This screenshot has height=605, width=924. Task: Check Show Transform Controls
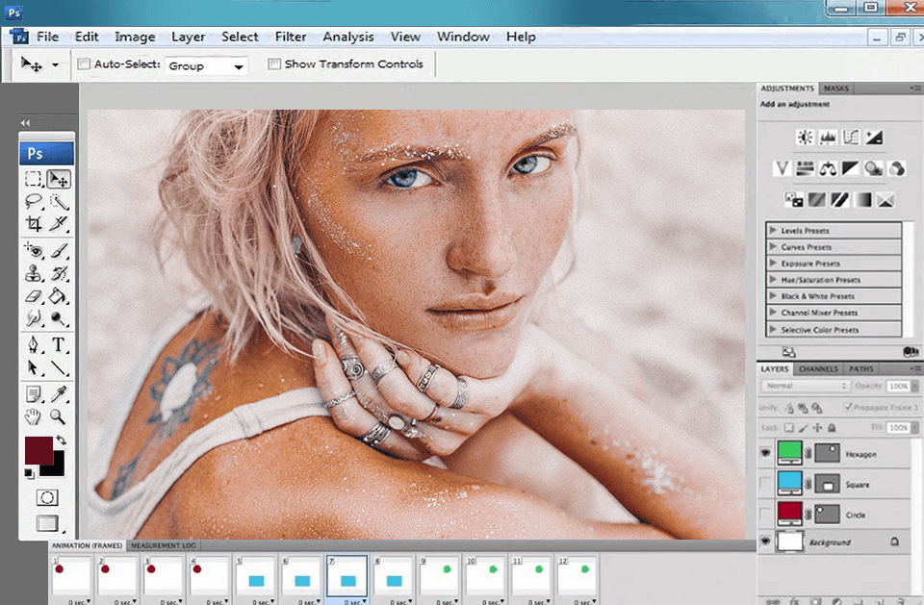coord(275,63)
